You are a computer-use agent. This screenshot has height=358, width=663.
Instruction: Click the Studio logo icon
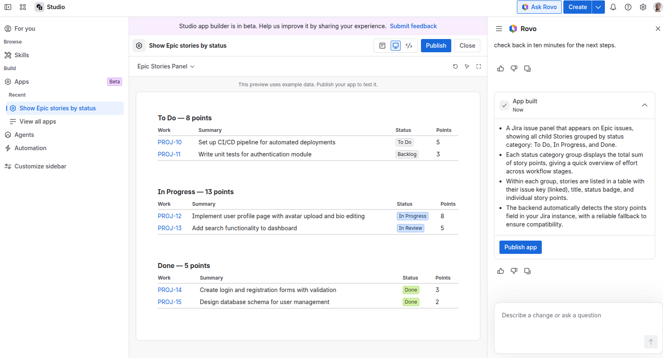pyautogui.click(x=39, y=7)
